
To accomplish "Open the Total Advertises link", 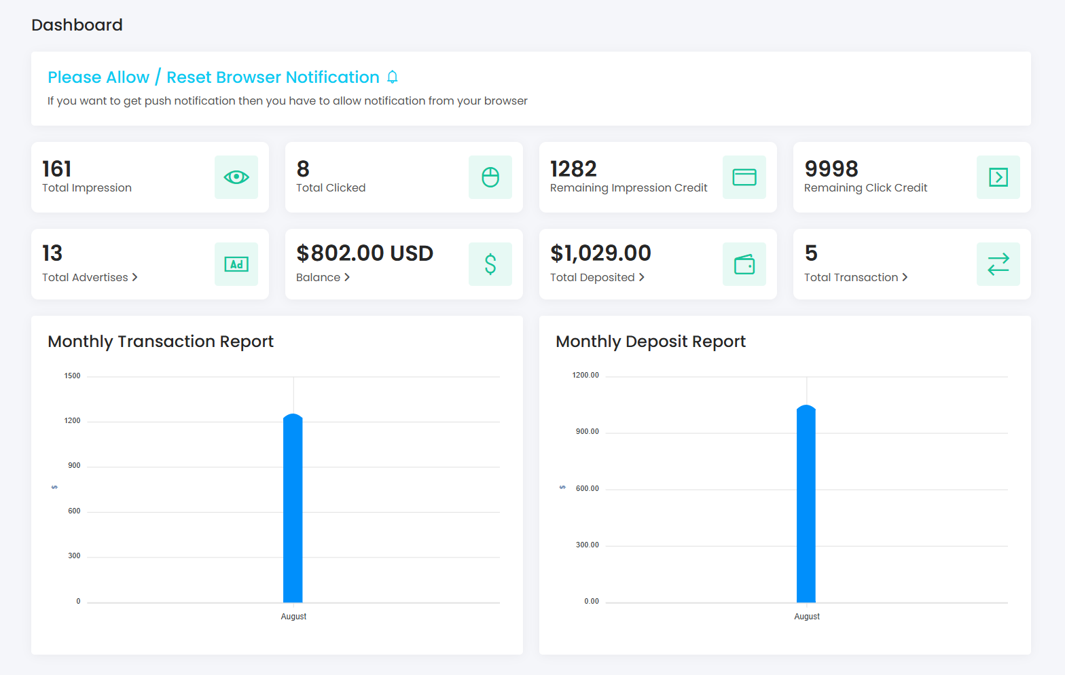I will pos(85,277).
